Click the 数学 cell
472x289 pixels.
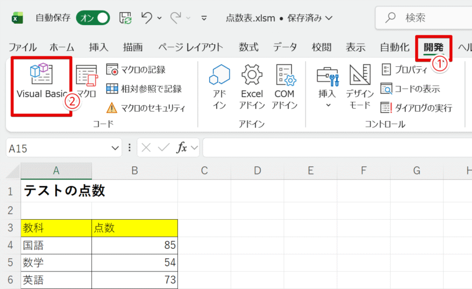coord(56,262)
